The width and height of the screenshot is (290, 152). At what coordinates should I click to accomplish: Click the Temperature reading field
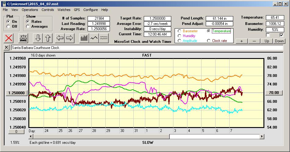tap(275, 18)
